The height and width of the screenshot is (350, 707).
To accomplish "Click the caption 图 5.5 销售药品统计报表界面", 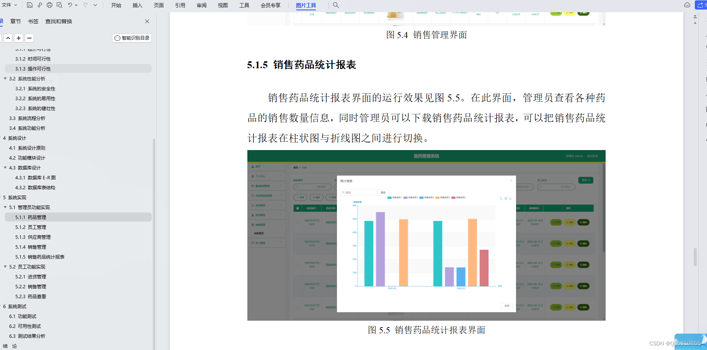I will point(426,330).
